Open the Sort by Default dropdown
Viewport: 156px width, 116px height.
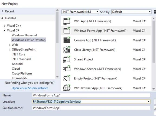[131, 12]
